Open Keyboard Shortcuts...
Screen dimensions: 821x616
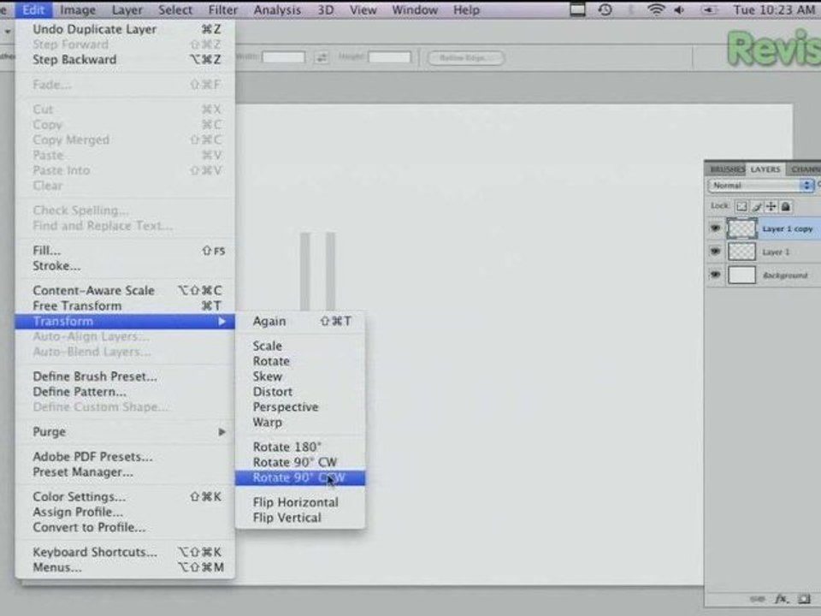pyautogui.click(x=125, y=552)
